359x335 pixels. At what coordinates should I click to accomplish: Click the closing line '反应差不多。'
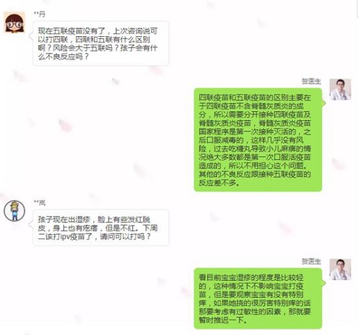(x=219, y=183)
